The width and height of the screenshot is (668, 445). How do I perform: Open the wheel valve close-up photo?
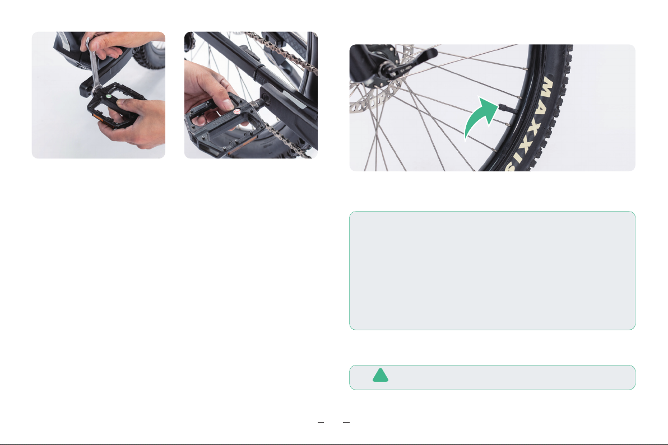[x=493, y=107]
